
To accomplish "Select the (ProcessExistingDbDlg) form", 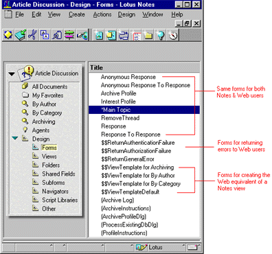I will pos(130,224).
